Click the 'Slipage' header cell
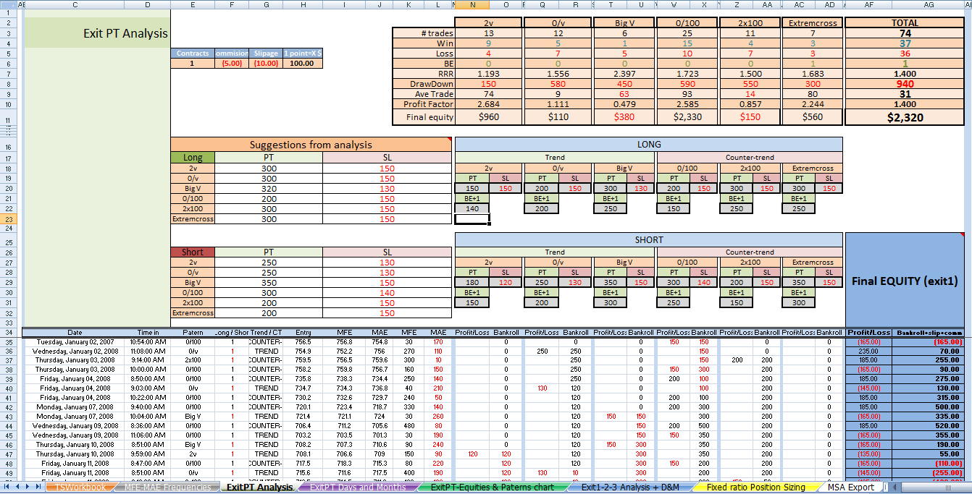972x494 pixels. click(x=267, y=54)
